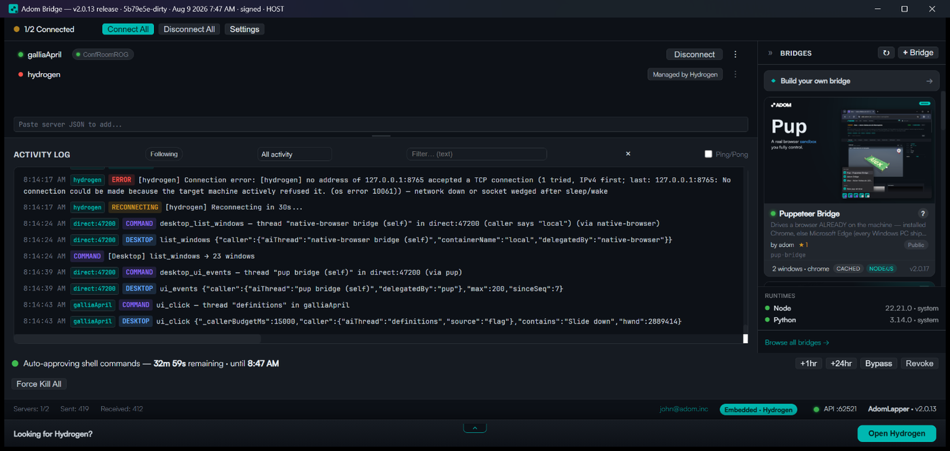The height and width of the screenshot is (451, 950).
Task: Click the Node runtime green indicator
Action: click(767, 308)
